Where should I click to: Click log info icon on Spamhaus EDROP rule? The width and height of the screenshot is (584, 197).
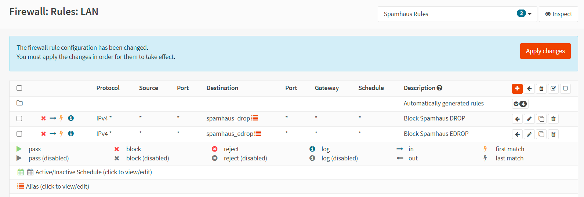pyautogui.click(x=71, y=134)
